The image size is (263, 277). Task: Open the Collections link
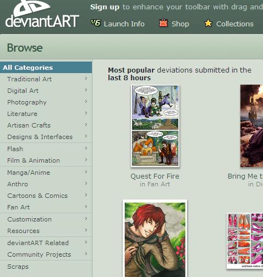[235, 24]
